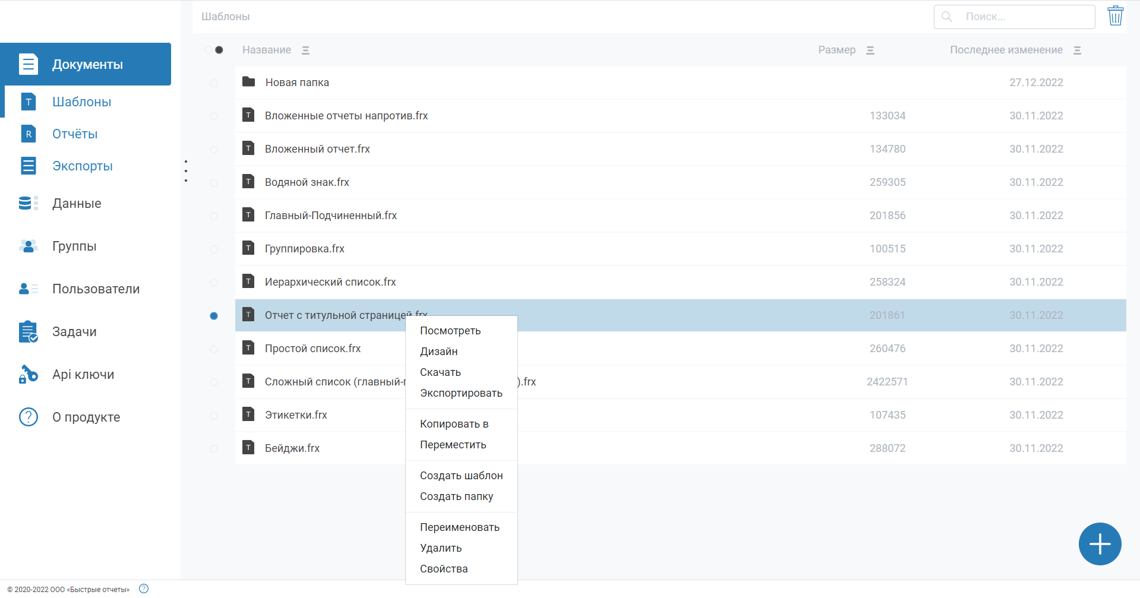Open the Api keys icon

29,374
